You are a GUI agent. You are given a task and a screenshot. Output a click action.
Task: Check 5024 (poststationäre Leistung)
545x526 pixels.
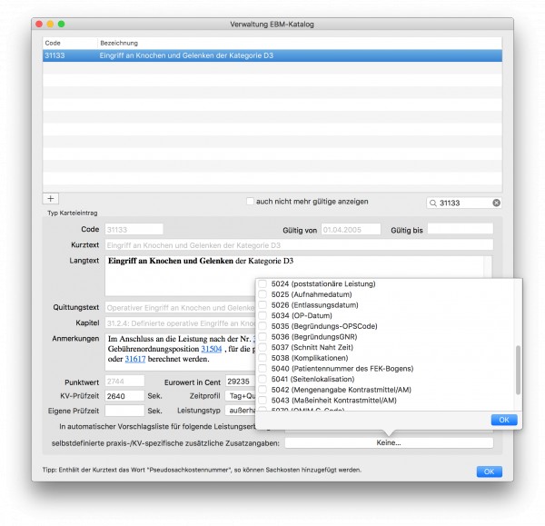tap(263, 283)
